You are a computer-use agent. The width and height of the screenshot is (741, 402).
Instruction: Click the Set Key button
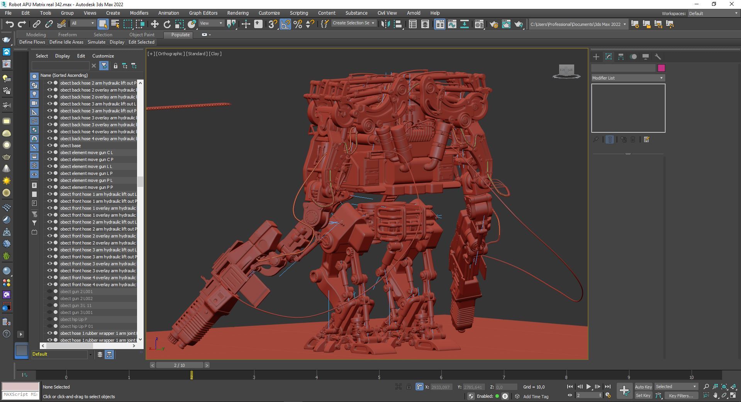(x=643, y=395)
